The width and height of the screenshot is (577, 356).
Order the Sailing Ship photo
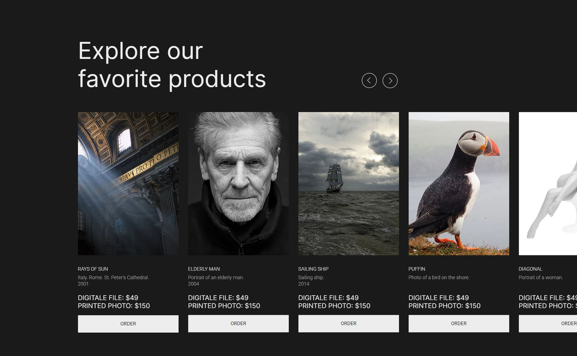[349, 323]
